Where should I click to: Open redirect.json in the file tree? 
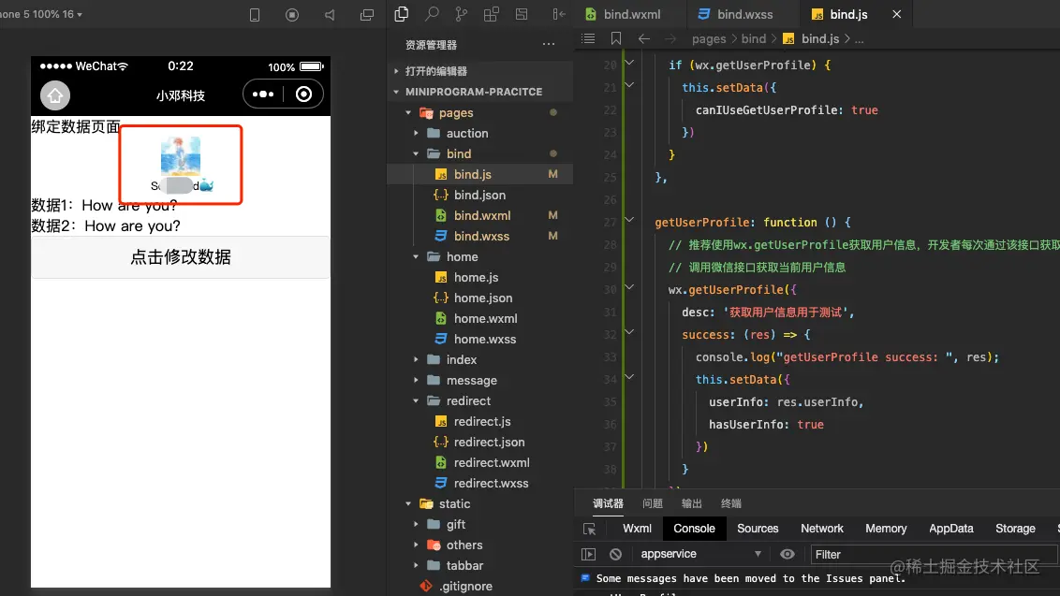(480, 442)
